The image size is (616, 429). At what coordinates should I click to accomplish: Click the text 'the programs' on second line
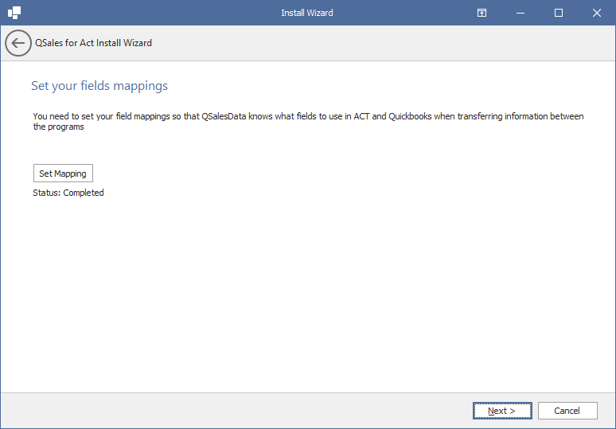[x=59, y=127]
